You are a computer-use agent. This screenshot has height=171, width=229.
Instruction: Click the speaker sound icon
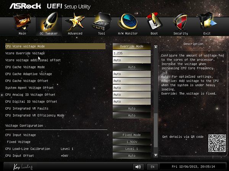[138, 167]
